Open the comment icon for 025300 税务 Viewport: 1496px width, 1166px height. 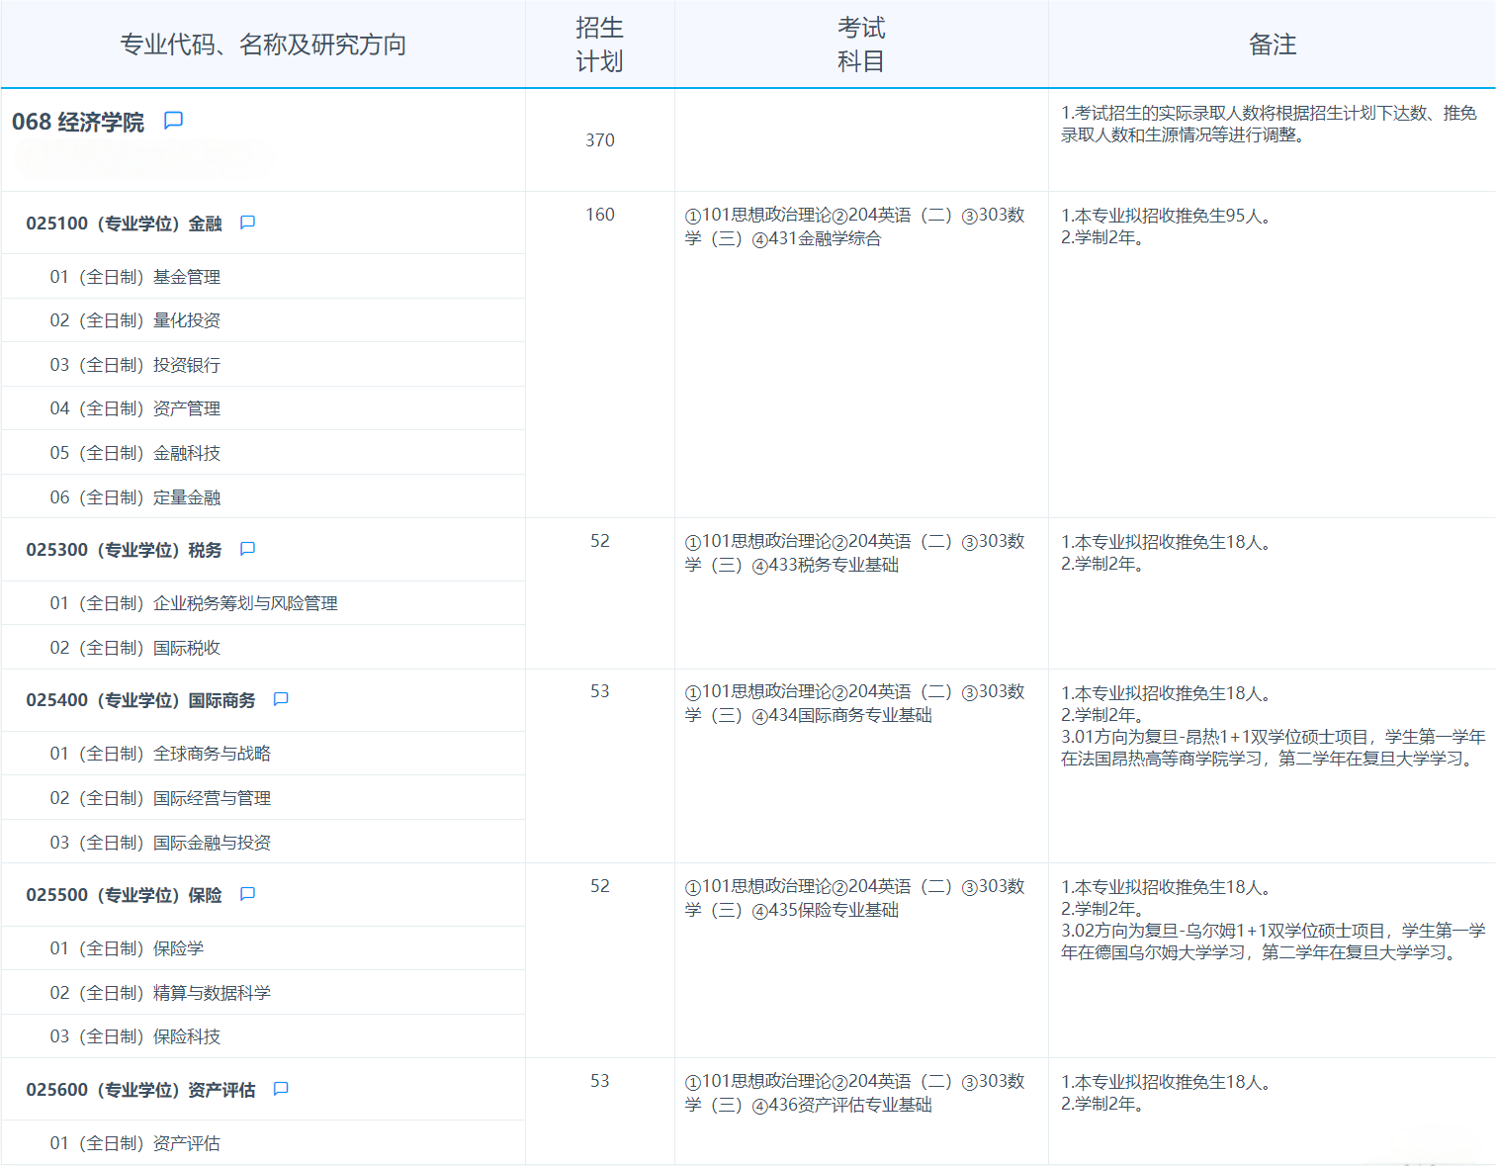(x=246, y=549)
